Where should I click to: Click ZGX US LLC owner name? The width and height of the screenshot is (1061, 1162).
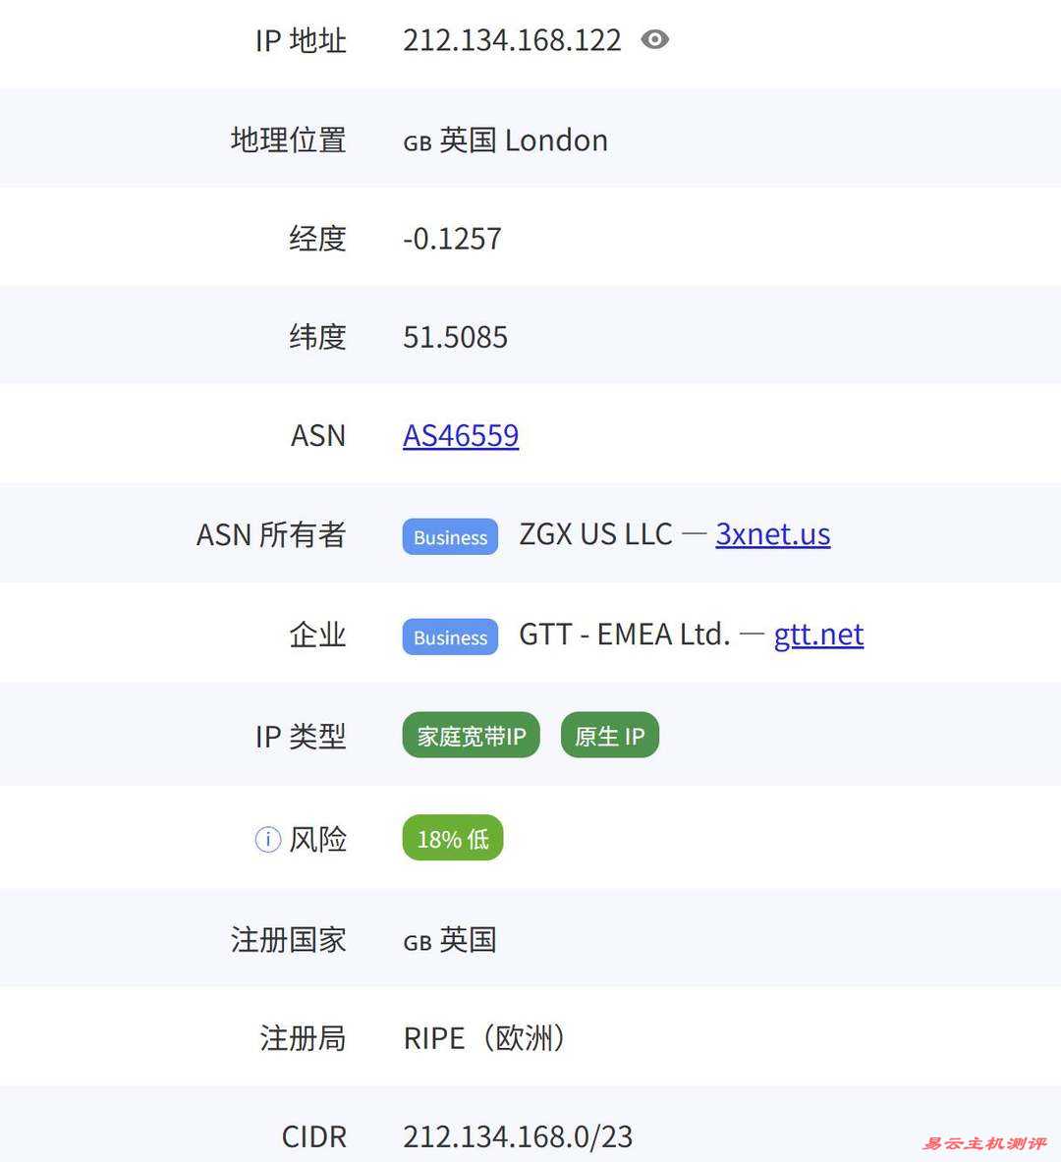tap(595, 534)
